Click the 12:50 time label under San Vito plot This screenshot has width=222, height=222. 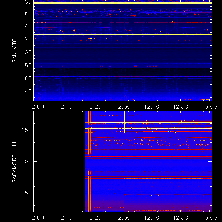point(181,107)
